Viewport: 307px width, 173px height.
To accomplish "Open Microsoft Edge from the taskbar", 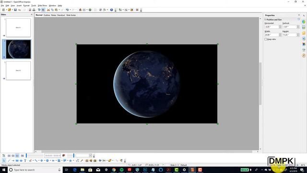I will click(75, 170).
